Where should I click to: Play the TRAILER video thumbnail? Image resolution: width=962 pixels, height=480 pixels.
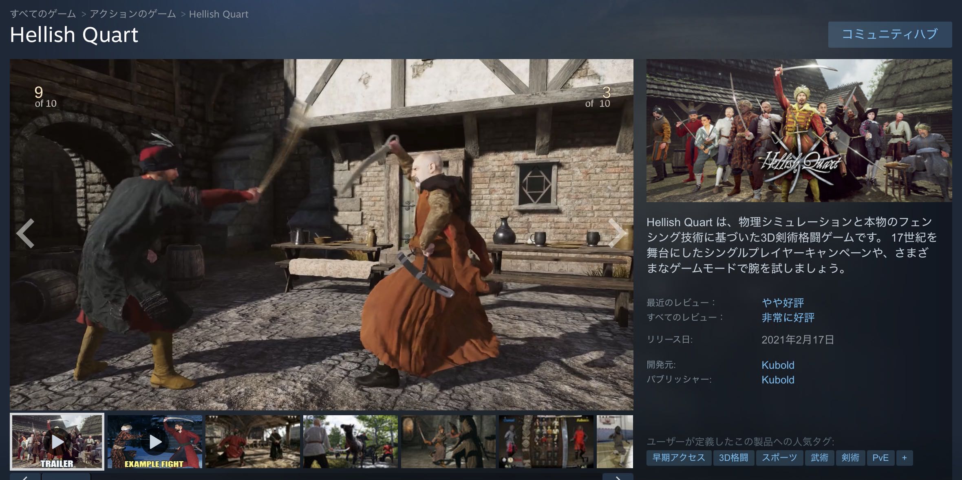coord(57,442)
